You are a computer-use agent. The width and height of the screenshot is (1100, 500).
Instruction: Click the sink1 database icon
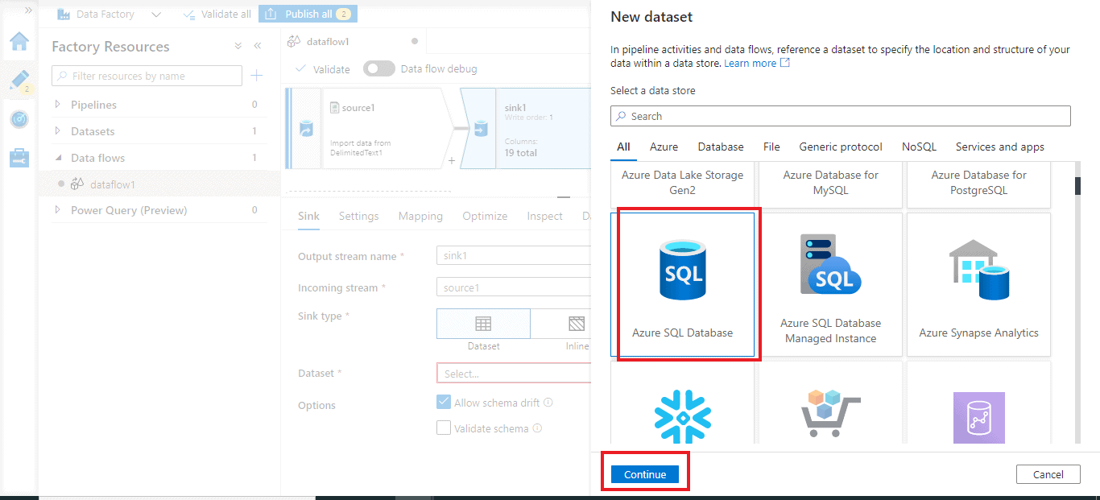coord(480,129)
